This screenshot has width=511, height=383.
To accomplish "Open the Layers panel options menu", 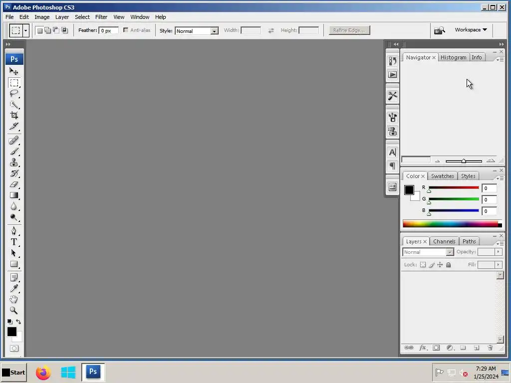I will pyautogui.click(x=500, y=243).
